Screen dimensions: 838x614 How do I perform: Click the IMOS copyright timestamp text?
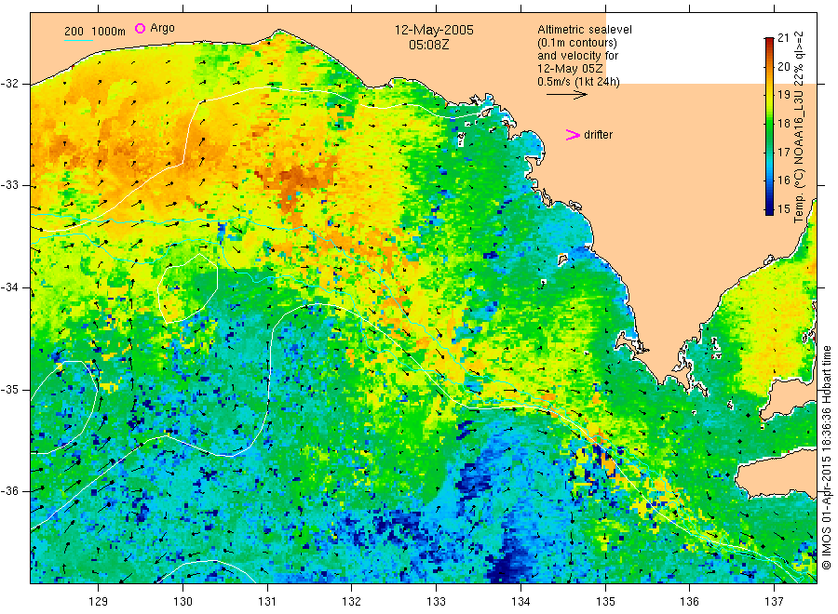point(827,457)
